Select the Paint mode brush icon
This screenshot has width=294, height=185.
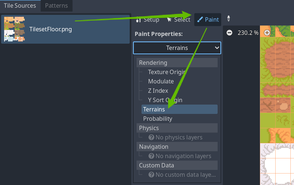(200, 19)
